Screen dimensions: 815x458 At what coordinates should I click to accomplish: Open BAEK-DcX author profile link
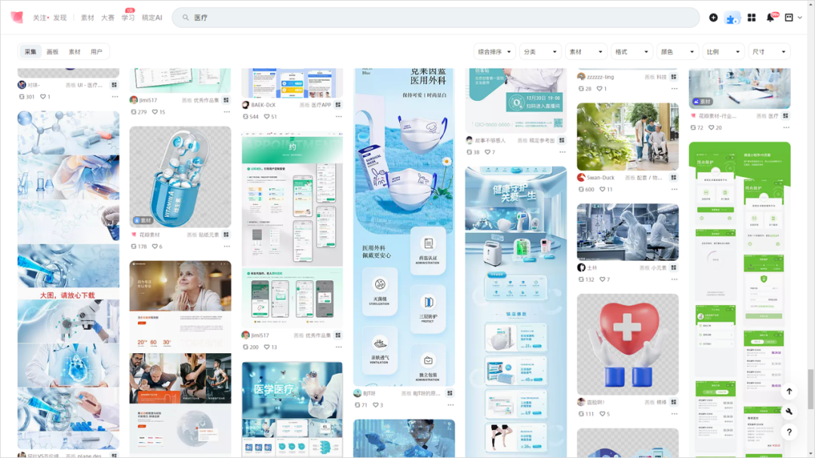pyautogui.click(x=263, y=105)
